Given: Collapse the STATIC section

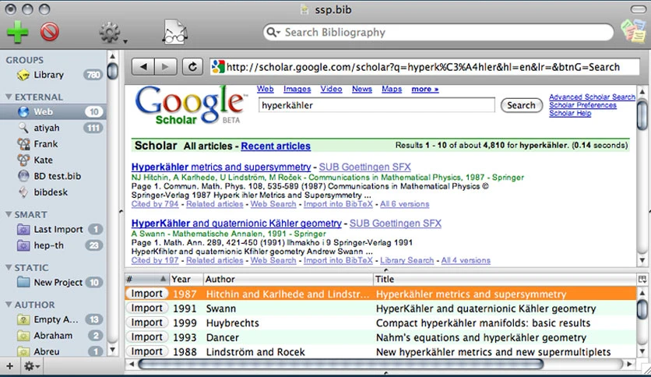Looking at the screenshot, I should [9, 268].
